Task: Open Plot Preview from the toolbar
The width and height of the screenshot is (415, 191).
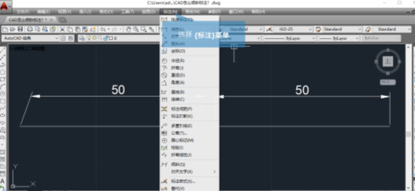Action: [x=37, y=29]
